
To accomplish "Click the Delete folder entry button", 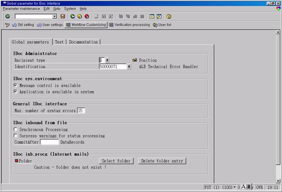I will click(x=162, y=161).
